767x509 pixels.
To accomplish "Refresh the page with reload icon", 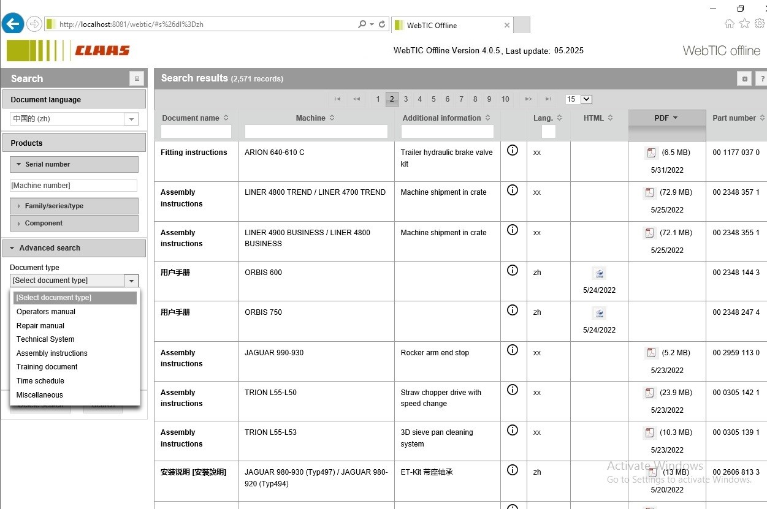I will (382, 25).
